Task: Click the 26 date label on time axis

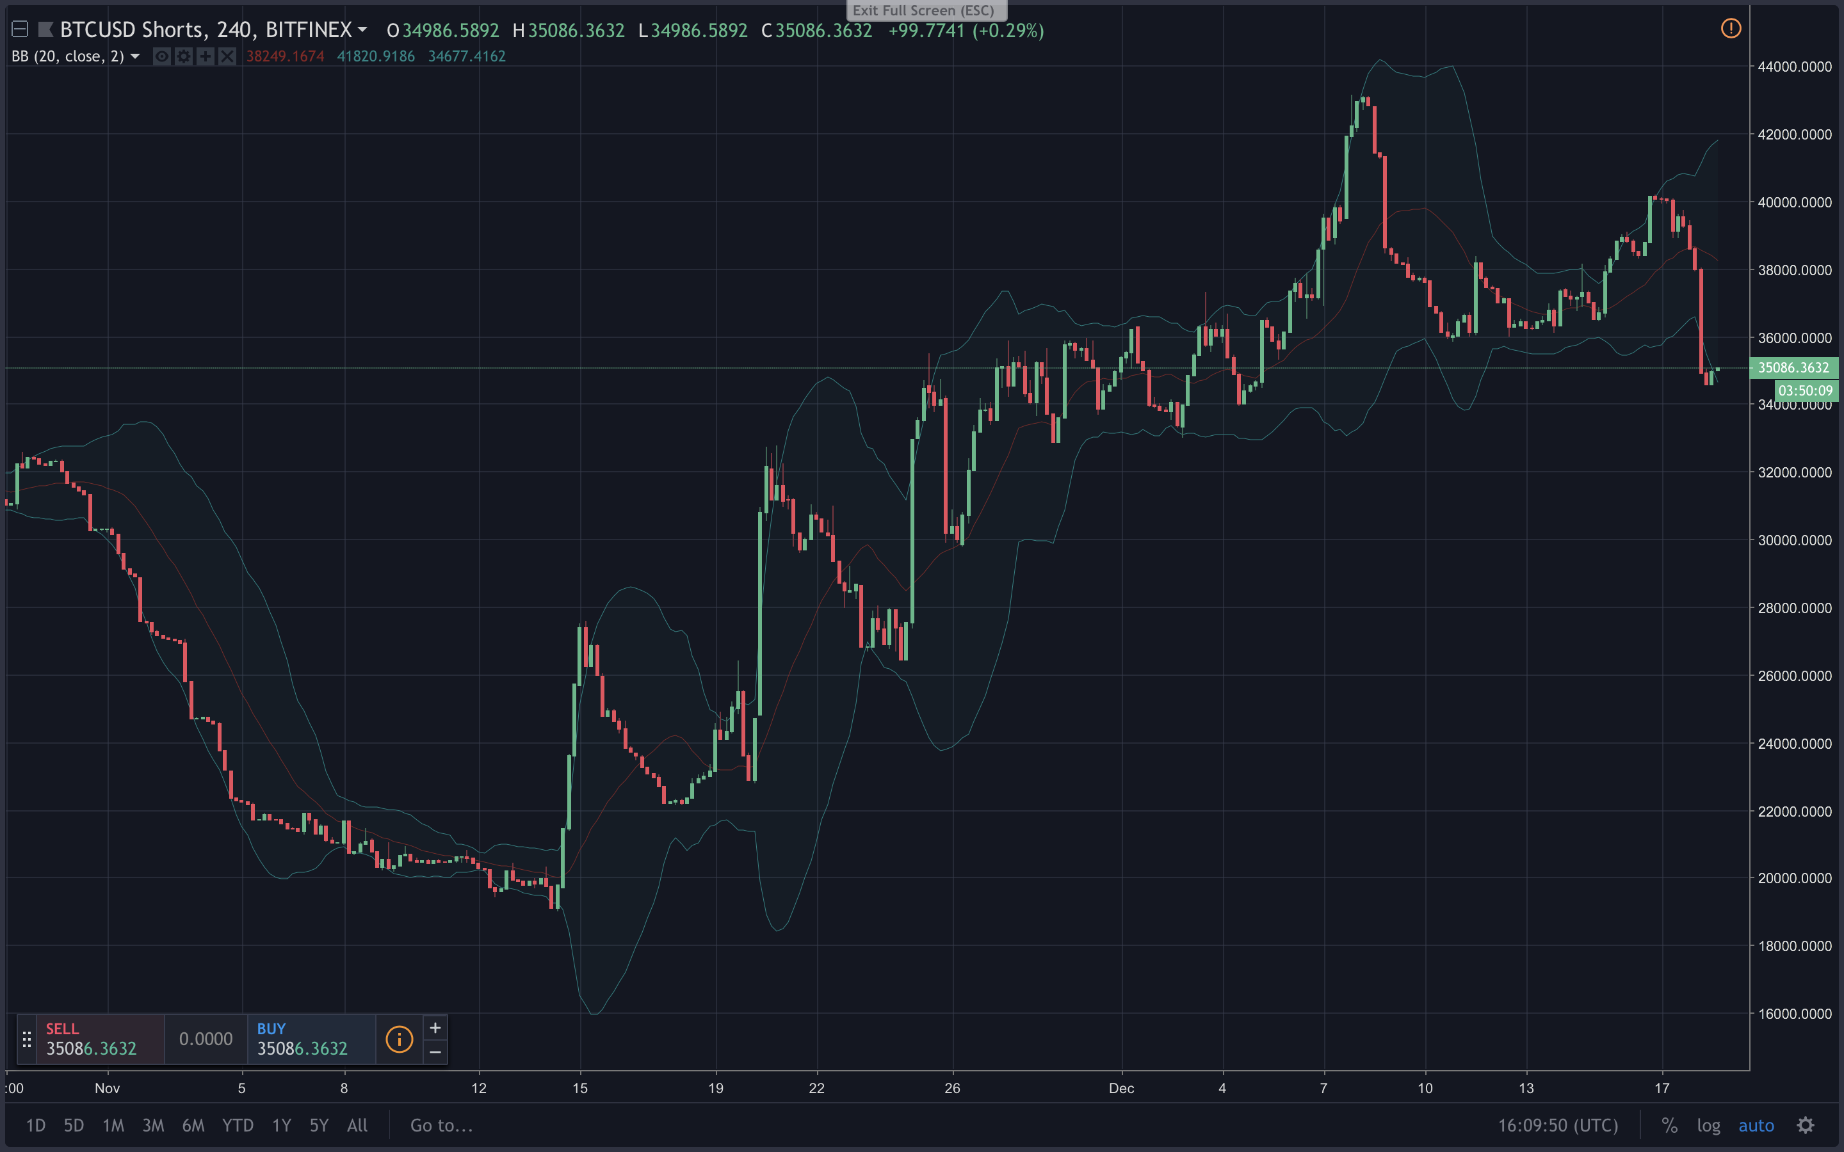Action: pyautogui.click(x=953, y=1088)
